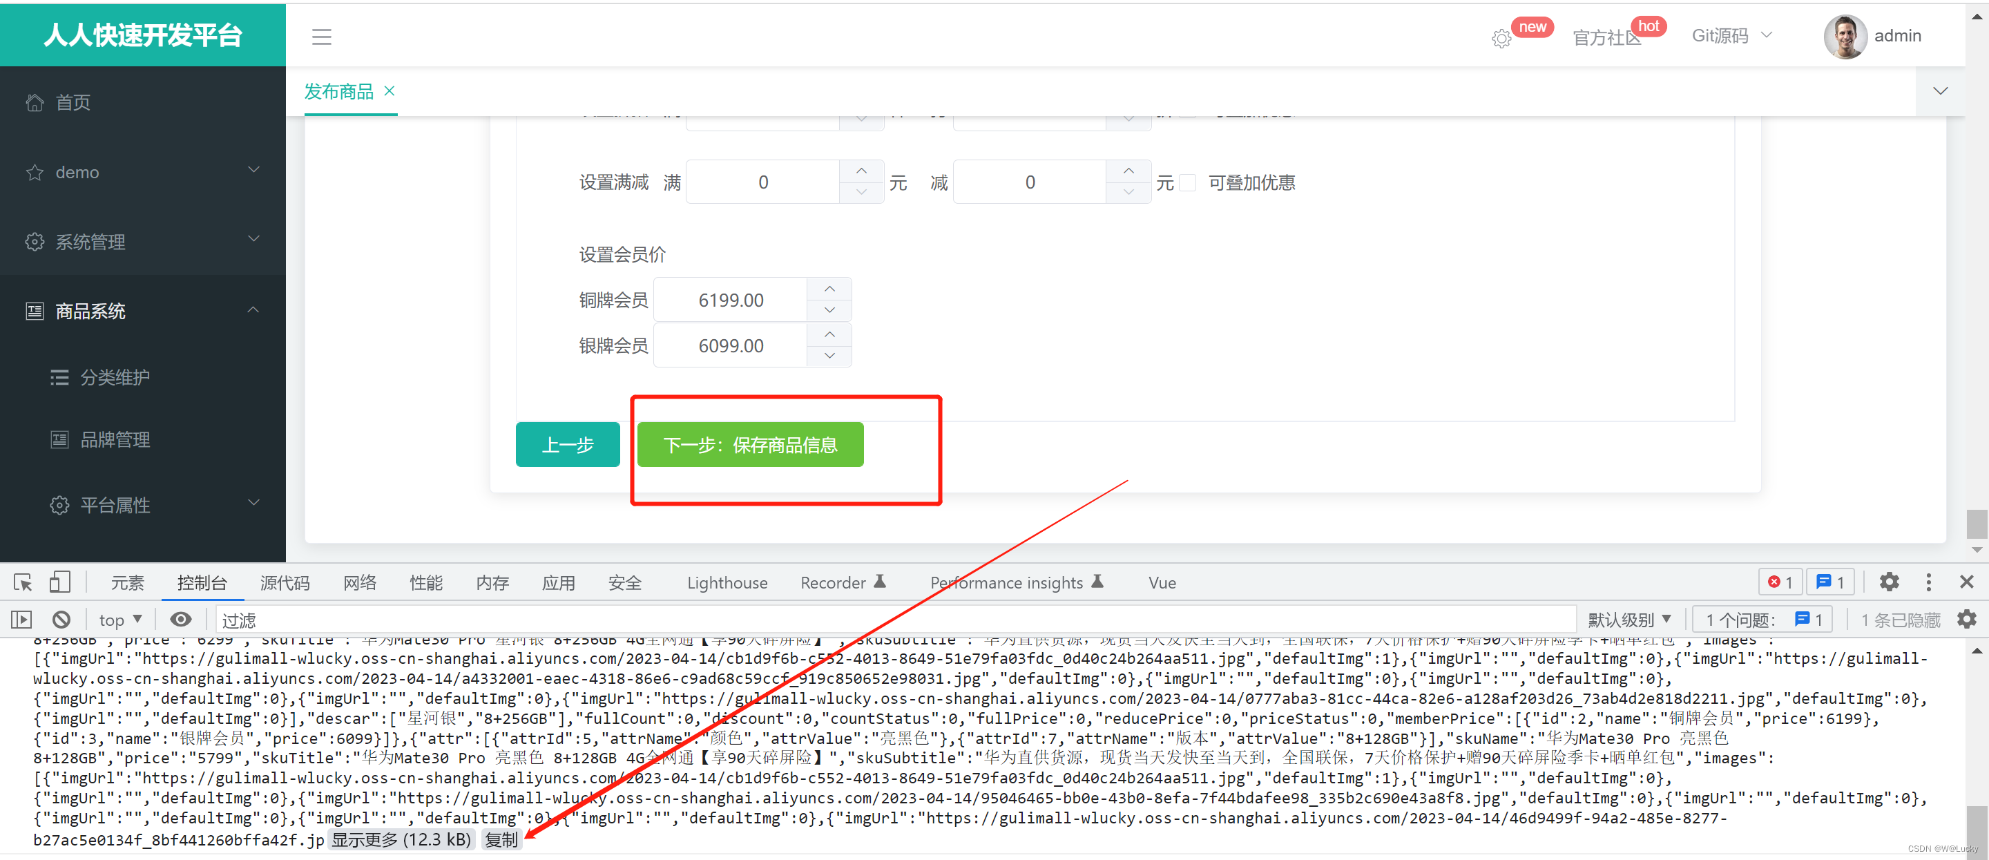Screen dimensions: 1989x860
Task: Click the hamburger sidebar collapse icon
Action: pyautogui.click(x=321, y=37)
